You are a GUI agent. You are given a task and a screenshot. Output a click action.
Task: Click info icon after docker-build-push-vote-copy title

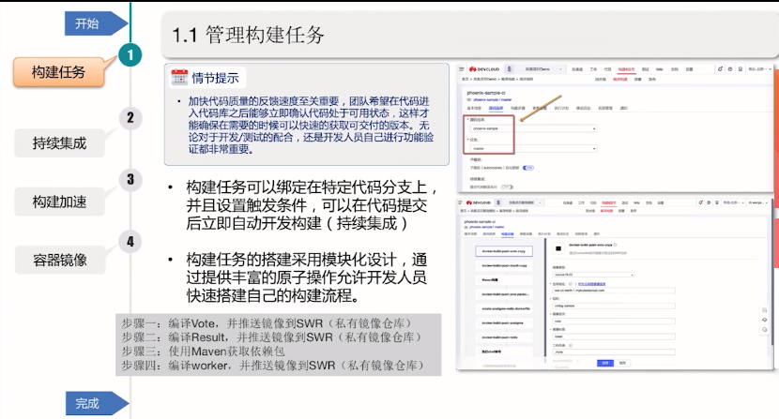[615, 245]
